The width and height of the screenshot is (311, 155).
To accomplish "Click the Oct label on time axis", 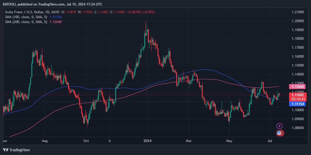I will point(86,141).
